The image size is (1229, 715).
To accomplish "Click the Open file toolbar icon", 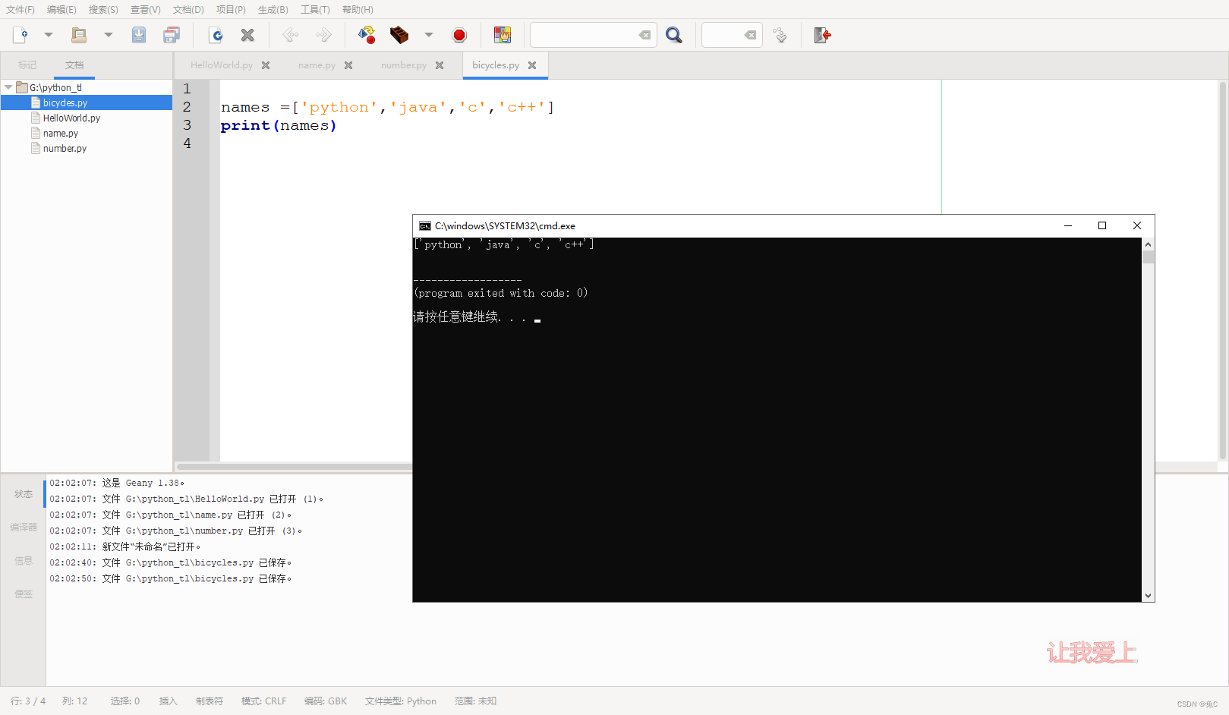I will 79,35.
